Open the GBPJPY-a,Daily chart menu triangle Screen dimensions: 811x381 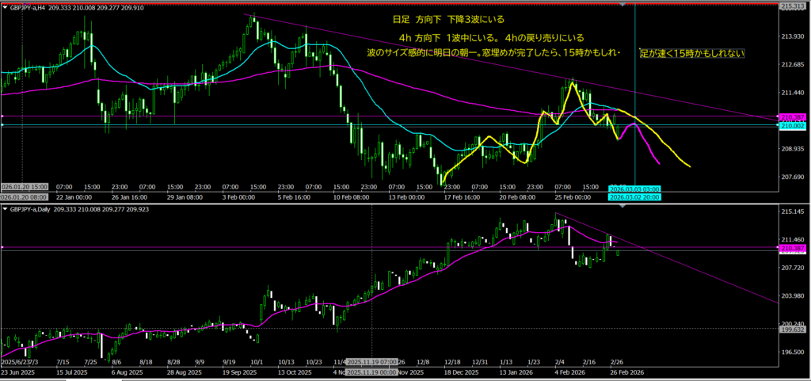[5, 208]
